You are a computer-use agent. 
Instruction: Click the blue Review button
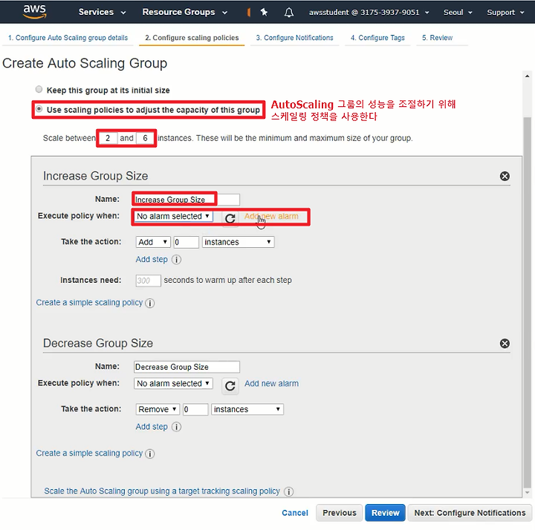pos(385,513)
